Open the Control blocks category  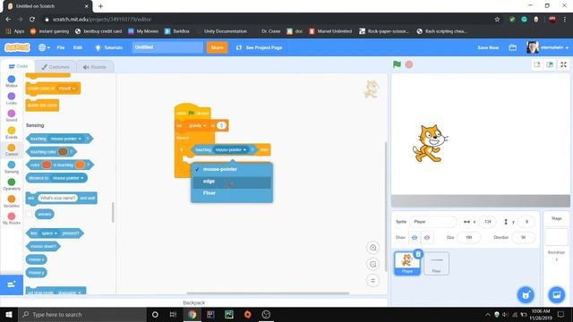click(12, 149)
